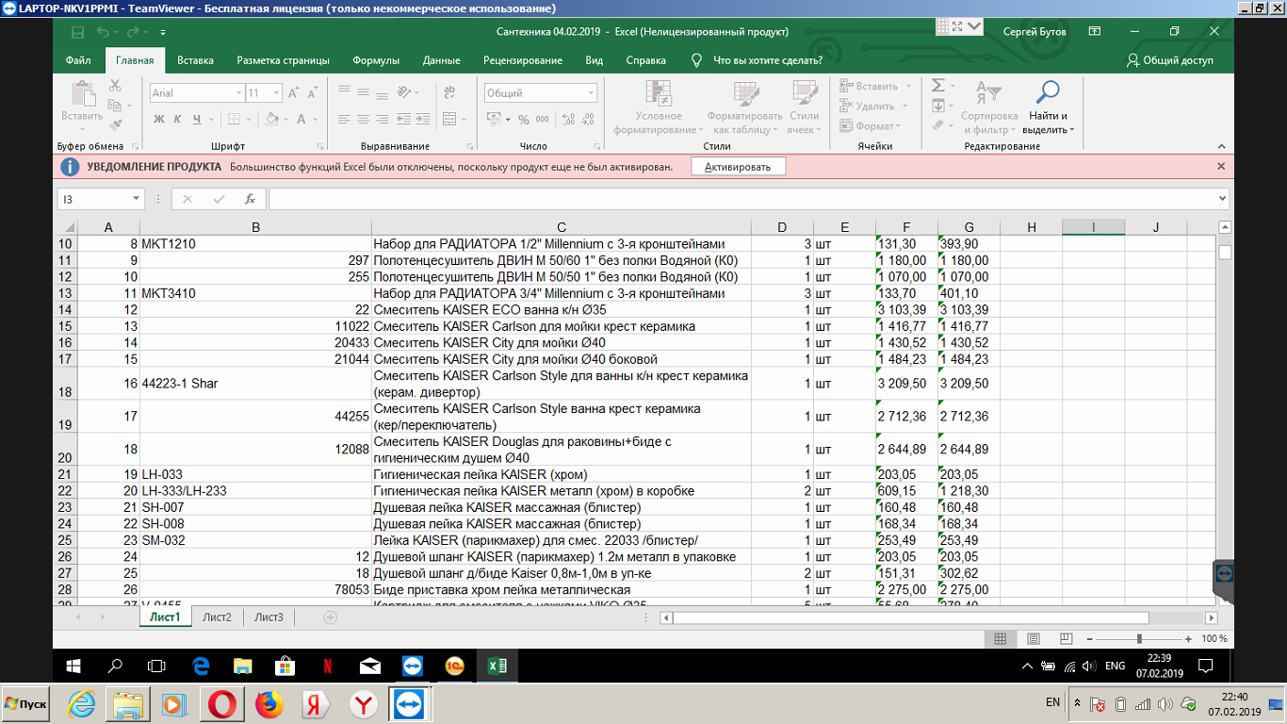Click the font color A icon
The width and height of the screenshot is (1287, 724).
coord(301,119)
